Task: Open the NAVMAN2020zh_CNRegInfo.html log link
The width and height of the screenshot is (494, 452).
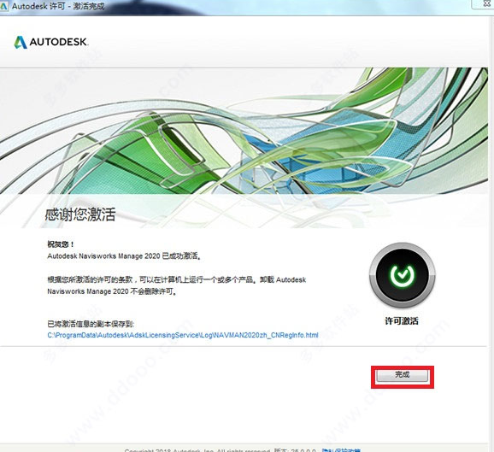Action: tap(183, 335)
